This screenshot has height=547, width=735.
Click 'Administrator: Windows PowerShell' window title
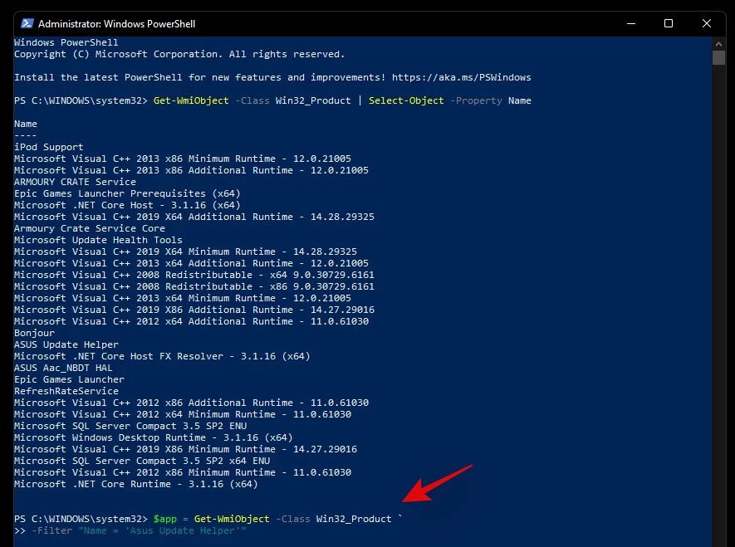[x=117, y=24]
